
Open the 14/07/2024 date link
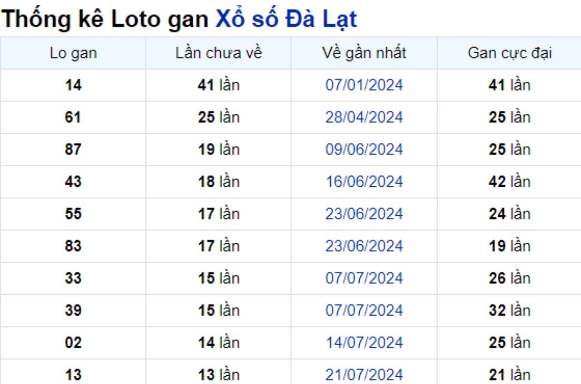tap(364, 343)
